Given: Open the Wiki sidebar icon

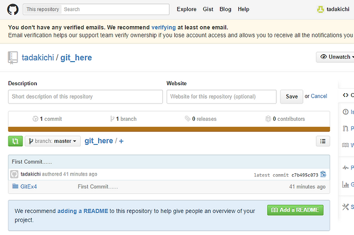Looking at the screenshot, I should coord(346,145).
